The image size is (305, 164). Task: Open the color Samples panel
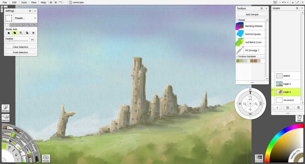(x=259, y=158)
